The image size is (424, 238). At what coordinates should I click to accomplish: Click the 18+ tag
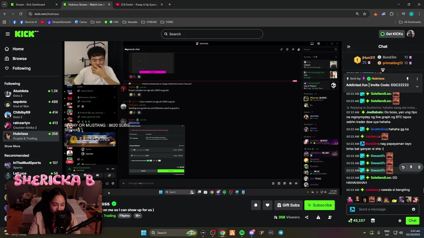tap(137, 216)
